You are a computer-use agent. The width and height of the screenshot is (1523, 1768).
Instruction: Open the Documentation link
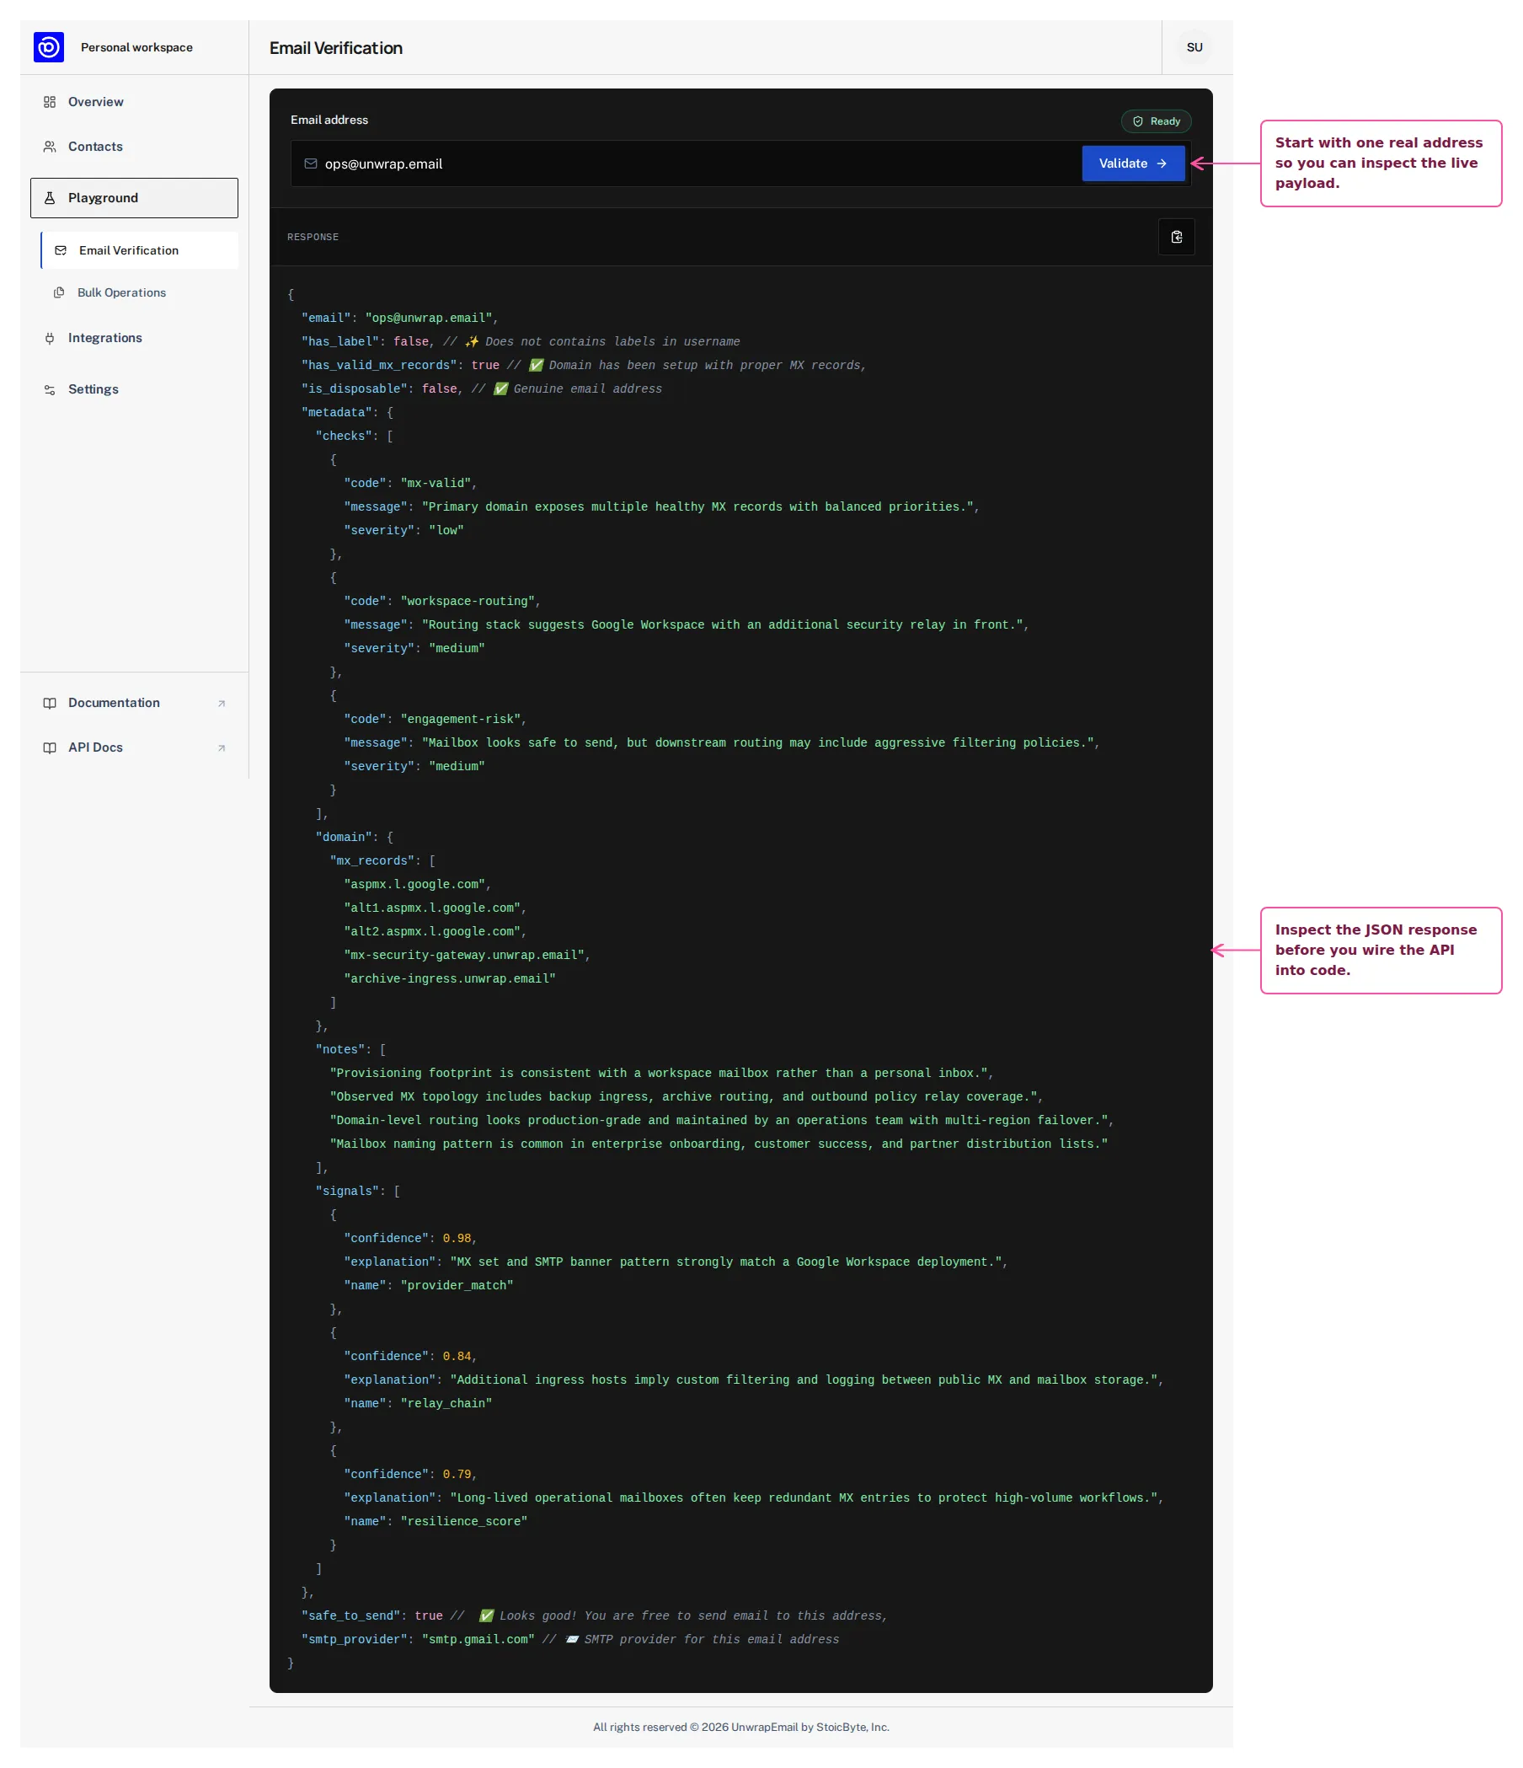(134, 703)
